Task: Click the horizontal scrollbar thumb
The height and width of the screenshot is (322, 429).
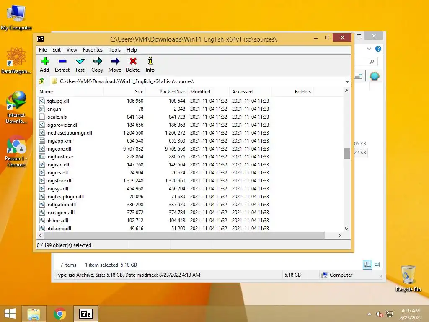Action: point(184,236)
